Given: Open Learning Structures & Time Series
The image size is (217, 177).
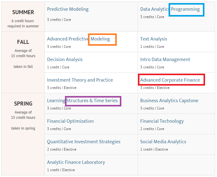Looking at the screenshot, I should coord(82,101).
